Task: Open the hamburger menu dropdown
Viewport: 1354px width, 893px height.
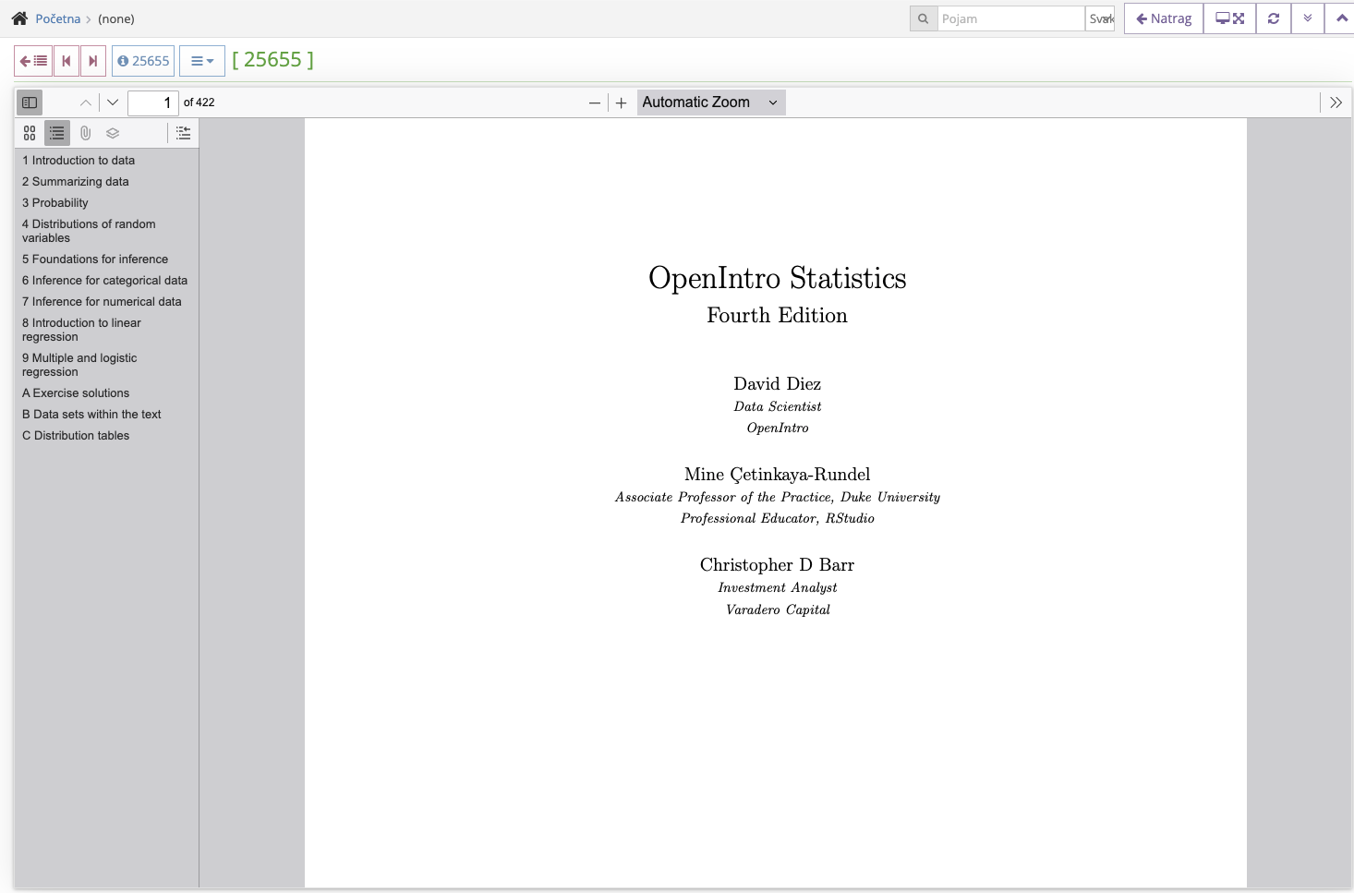Action: [202, 61]
